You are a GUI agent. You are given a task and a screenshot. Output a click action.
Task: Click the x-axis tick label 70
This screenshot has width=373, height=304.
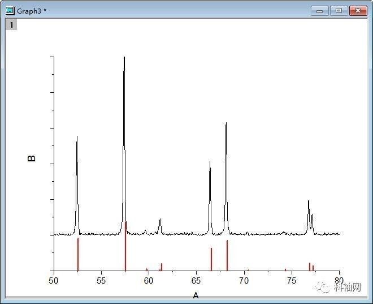pos(244,281)
